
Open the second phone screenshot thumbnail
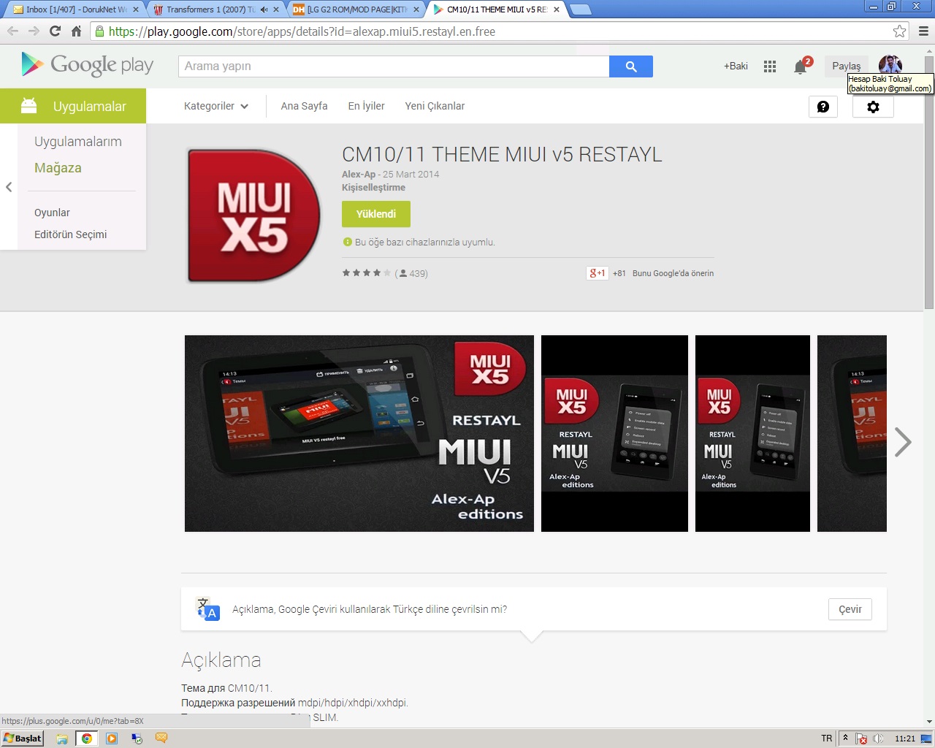[x=614, y=433]
